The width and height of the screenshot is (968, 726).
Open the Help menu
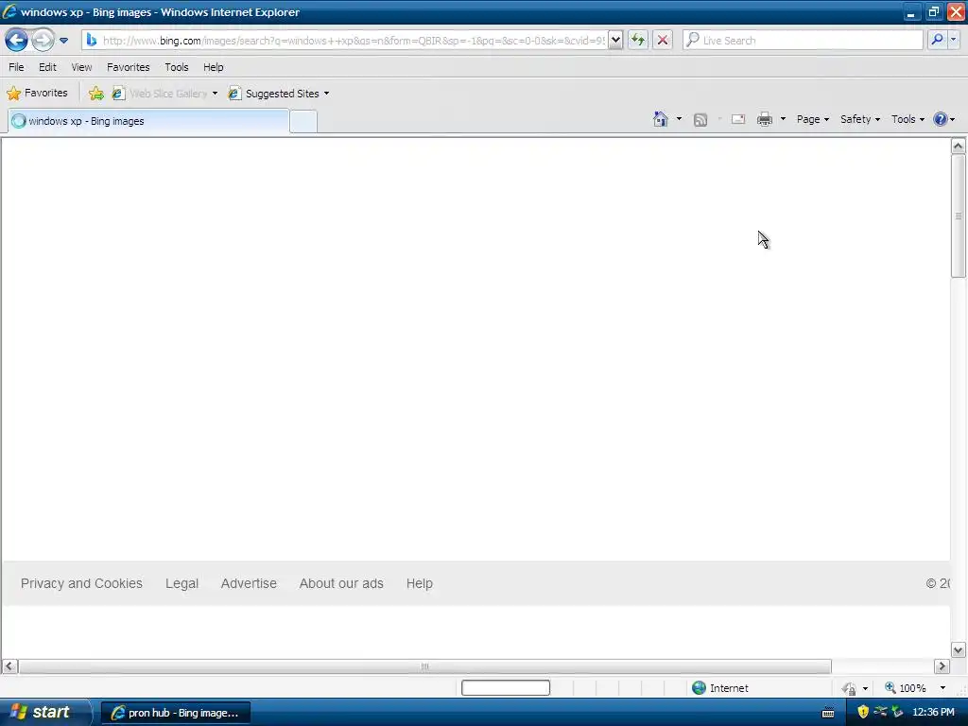click(x=213, y=67)
